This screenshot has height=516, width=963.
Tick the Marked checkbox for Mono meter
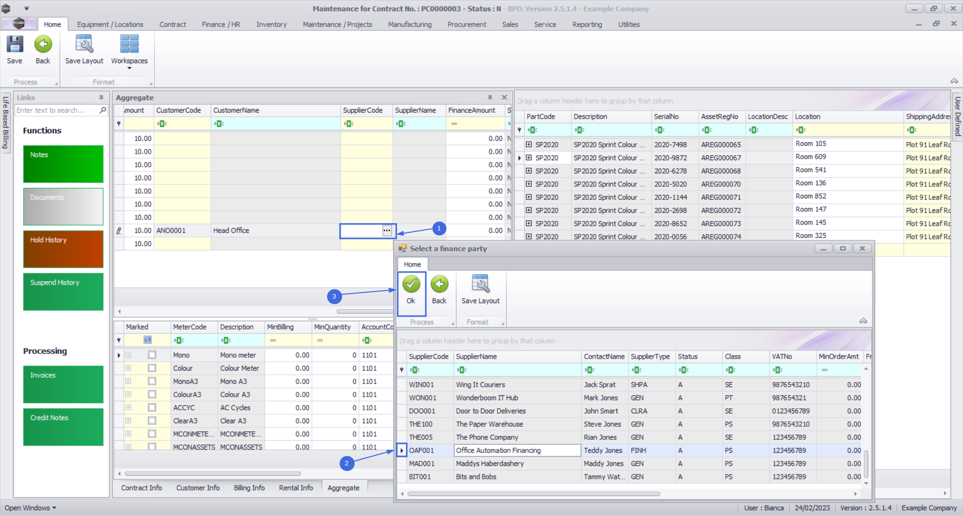pos(152,355)
